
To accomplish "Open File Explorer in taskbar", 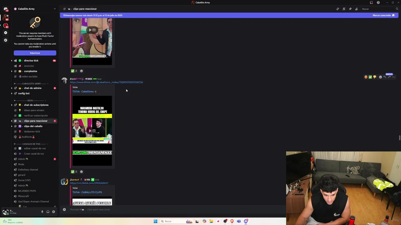I will click(x=211, y=221).
